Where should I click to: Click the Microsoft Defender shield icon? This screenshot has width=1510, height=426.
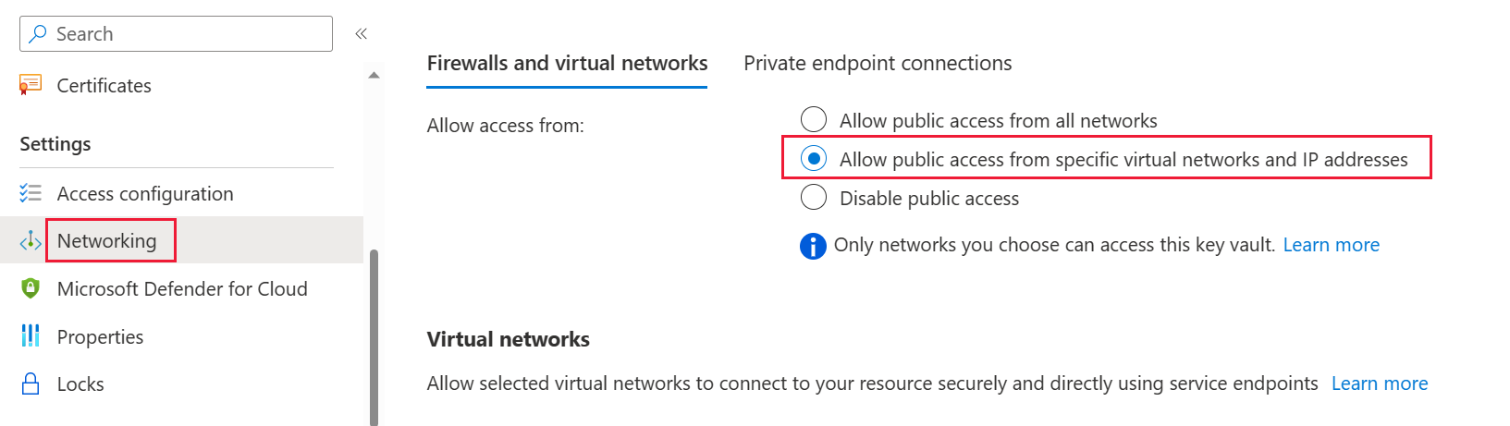pos(31,288)
